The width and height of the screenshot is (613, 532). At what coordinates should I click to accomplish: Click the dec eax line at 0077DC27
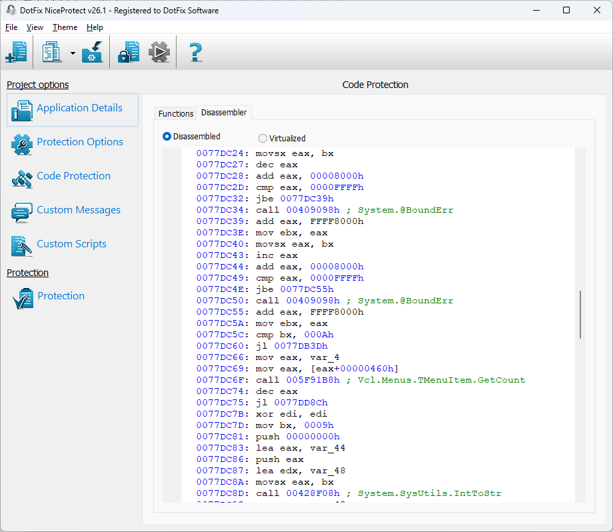(247, 165)
